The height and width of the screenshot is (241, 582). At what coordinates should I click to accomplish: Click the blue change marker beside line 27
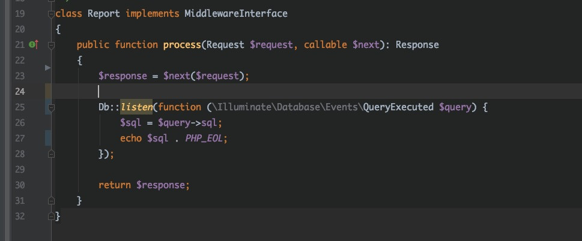click(x=48, y=138)
